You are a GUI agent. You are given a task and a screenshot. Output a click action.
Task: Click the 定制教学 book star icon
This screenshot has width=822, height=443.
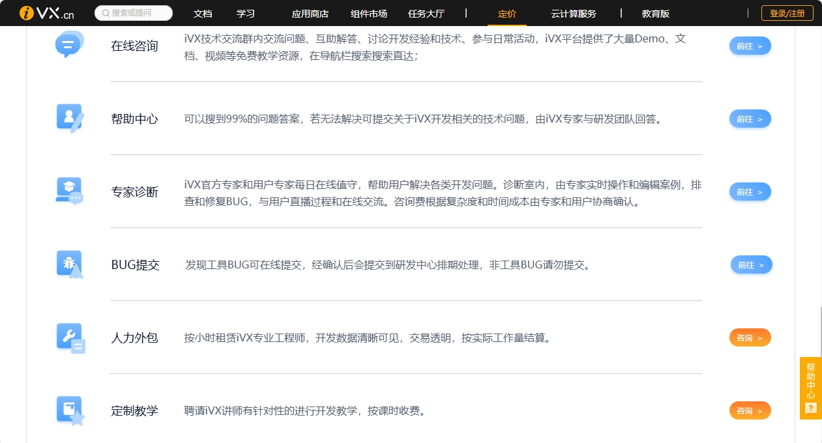[70, 411]
